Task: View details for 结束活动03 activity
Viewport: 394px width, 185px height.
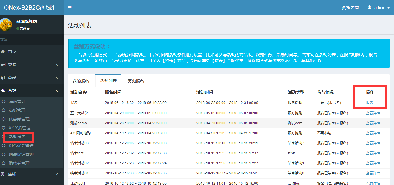Action: (373, 143)
